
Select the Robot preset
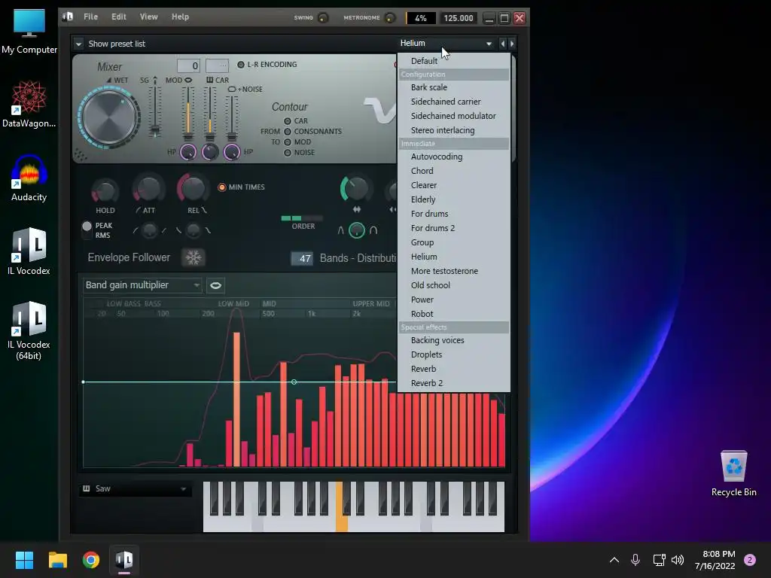point(453,314)
